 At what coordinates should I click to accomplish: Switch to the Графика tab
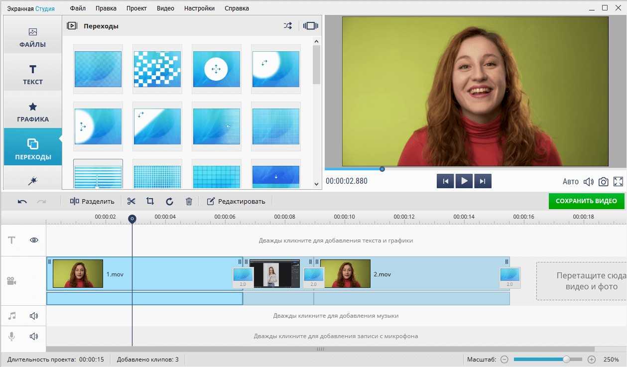(x=33, y=113)
